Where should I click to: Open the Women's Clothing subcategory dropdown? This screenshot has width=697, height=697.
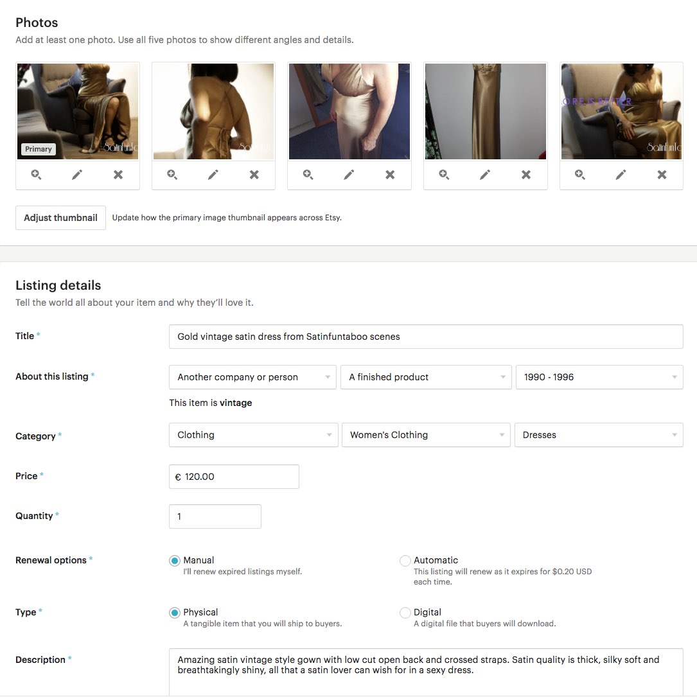[x=426, y=435]
